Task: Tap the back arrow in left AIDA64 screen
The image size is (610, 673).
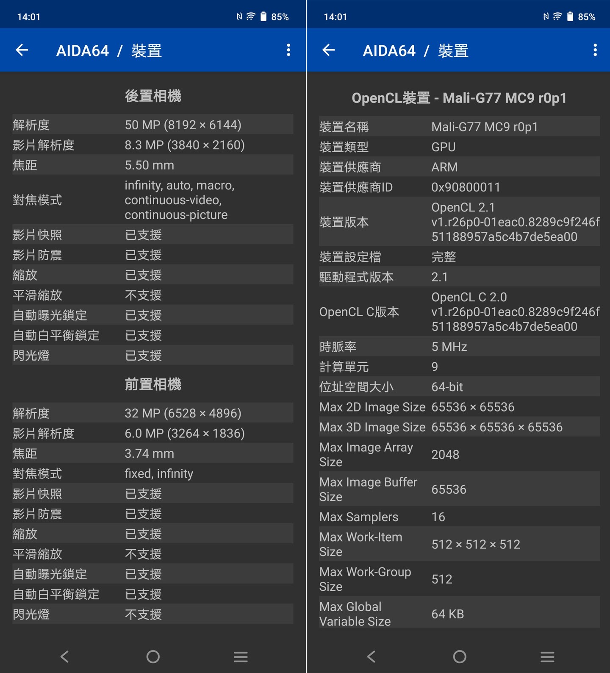Action: [22, 50]
